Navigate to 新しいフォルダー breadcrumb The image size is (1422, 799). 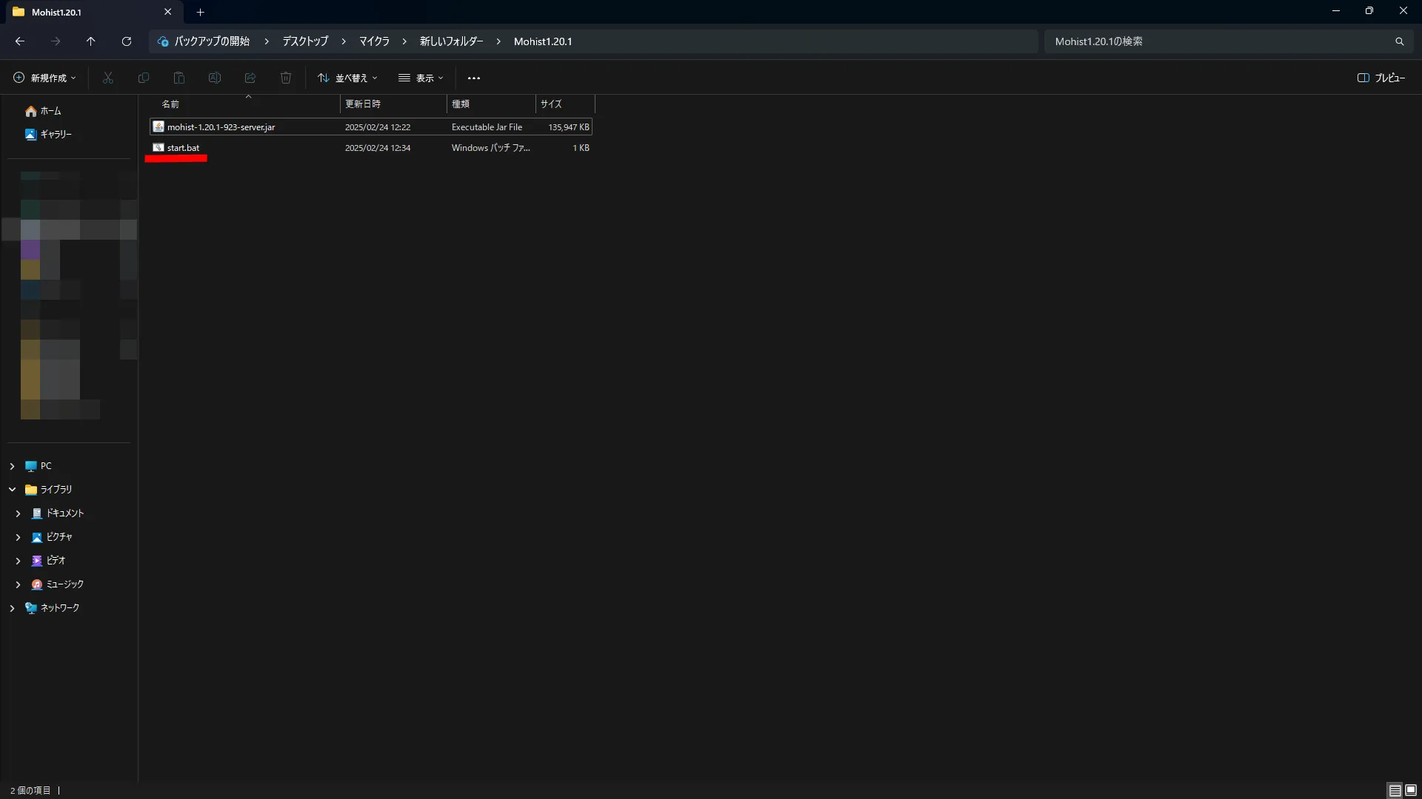pyautogui.click(x=451, y=41)
